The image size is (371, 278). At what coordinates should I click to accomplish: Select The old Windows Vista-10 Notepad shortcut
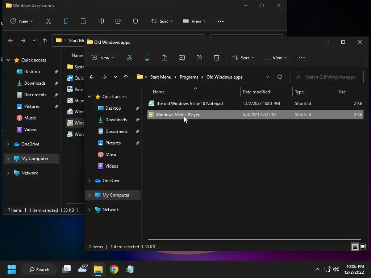coord(189,104)
